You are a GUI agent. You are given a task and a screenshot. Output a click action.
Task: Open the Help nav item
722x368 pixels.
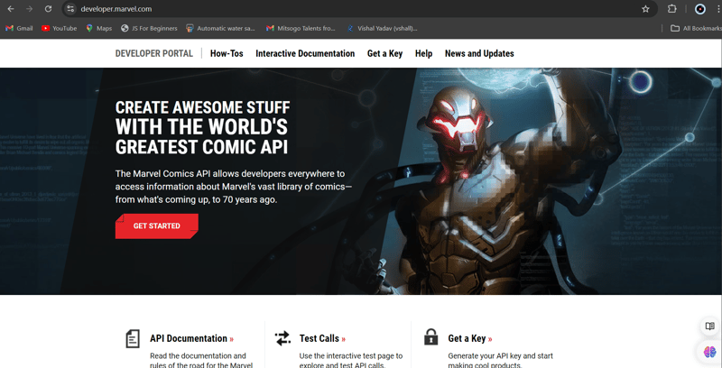point(423,53)
